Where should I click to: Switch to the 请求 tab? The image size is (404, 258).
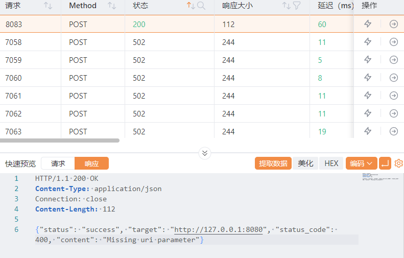58,163
